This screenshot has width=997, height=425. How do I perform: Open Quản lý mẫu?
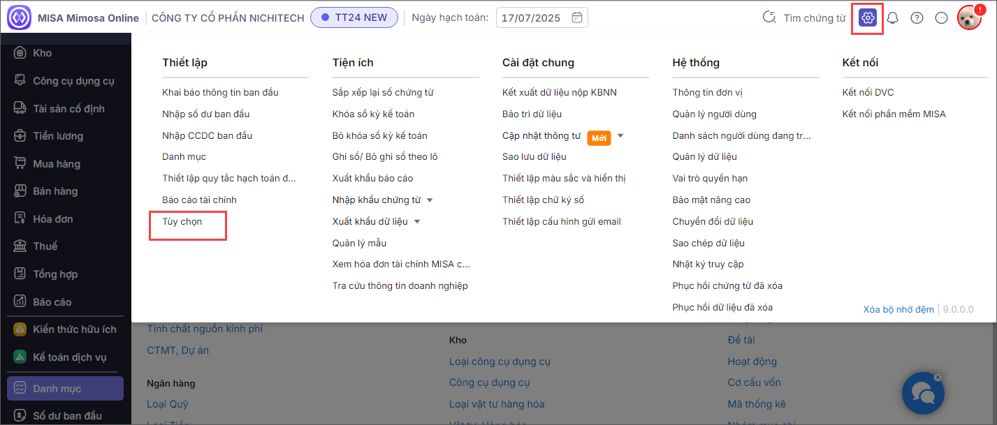point(360,243)
